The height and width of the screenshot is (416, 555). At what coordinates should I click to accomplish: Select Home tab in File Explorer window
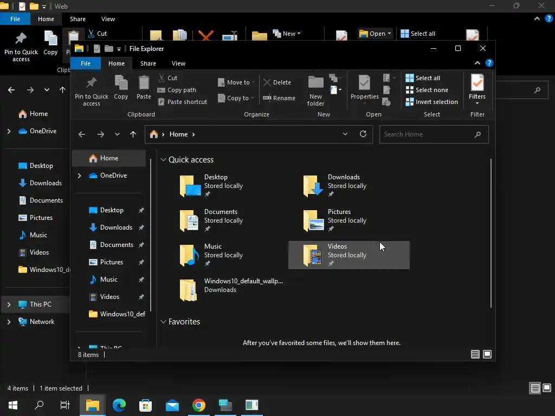pyautogui.click(x=117, y=63)
